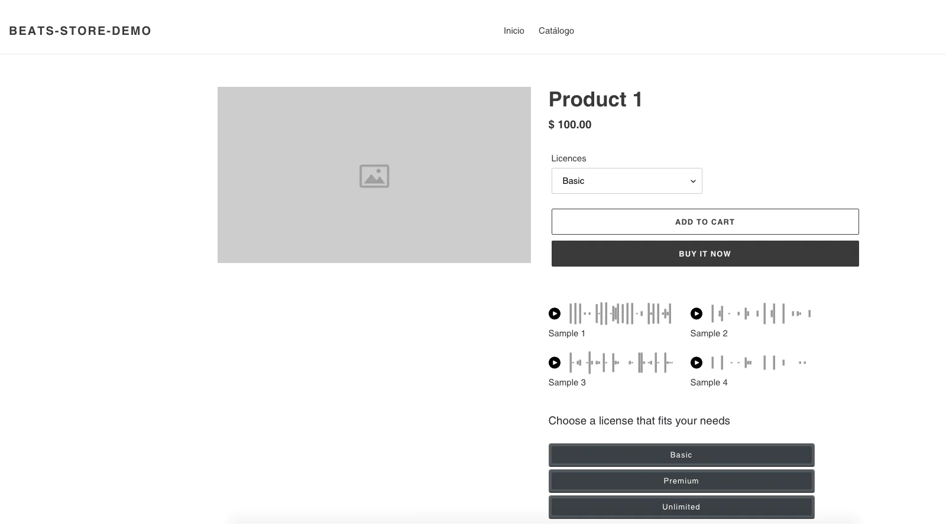Screen dimensions: 946x532
Task: Click the BEATS-STORE-DEMO store logo
Action: click(x=80, y=31)
